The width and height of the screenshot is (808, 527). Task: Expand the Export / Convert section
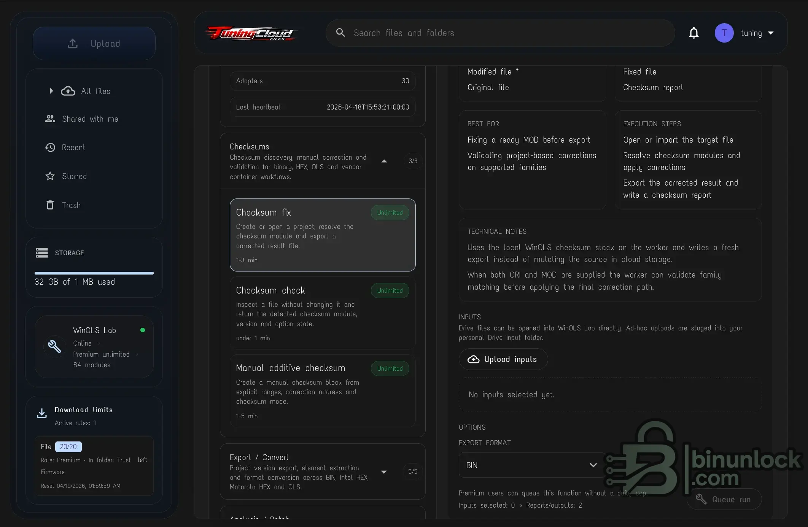coord(384,472)
